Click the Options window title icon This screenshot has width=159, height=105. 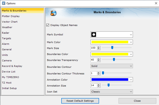tap(4, 3)
